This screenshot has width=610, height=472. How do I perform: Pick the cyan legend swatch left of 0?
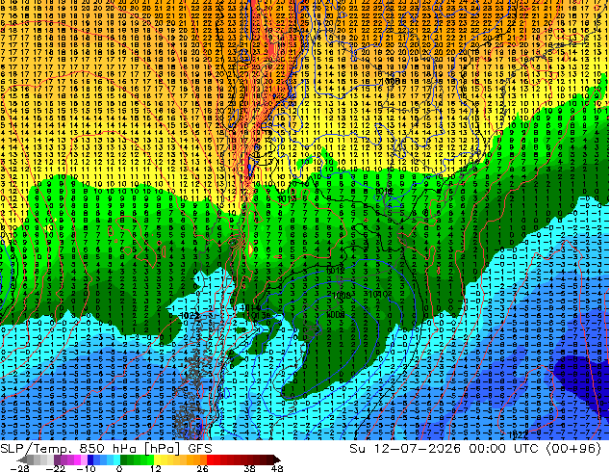coord(116,459)
